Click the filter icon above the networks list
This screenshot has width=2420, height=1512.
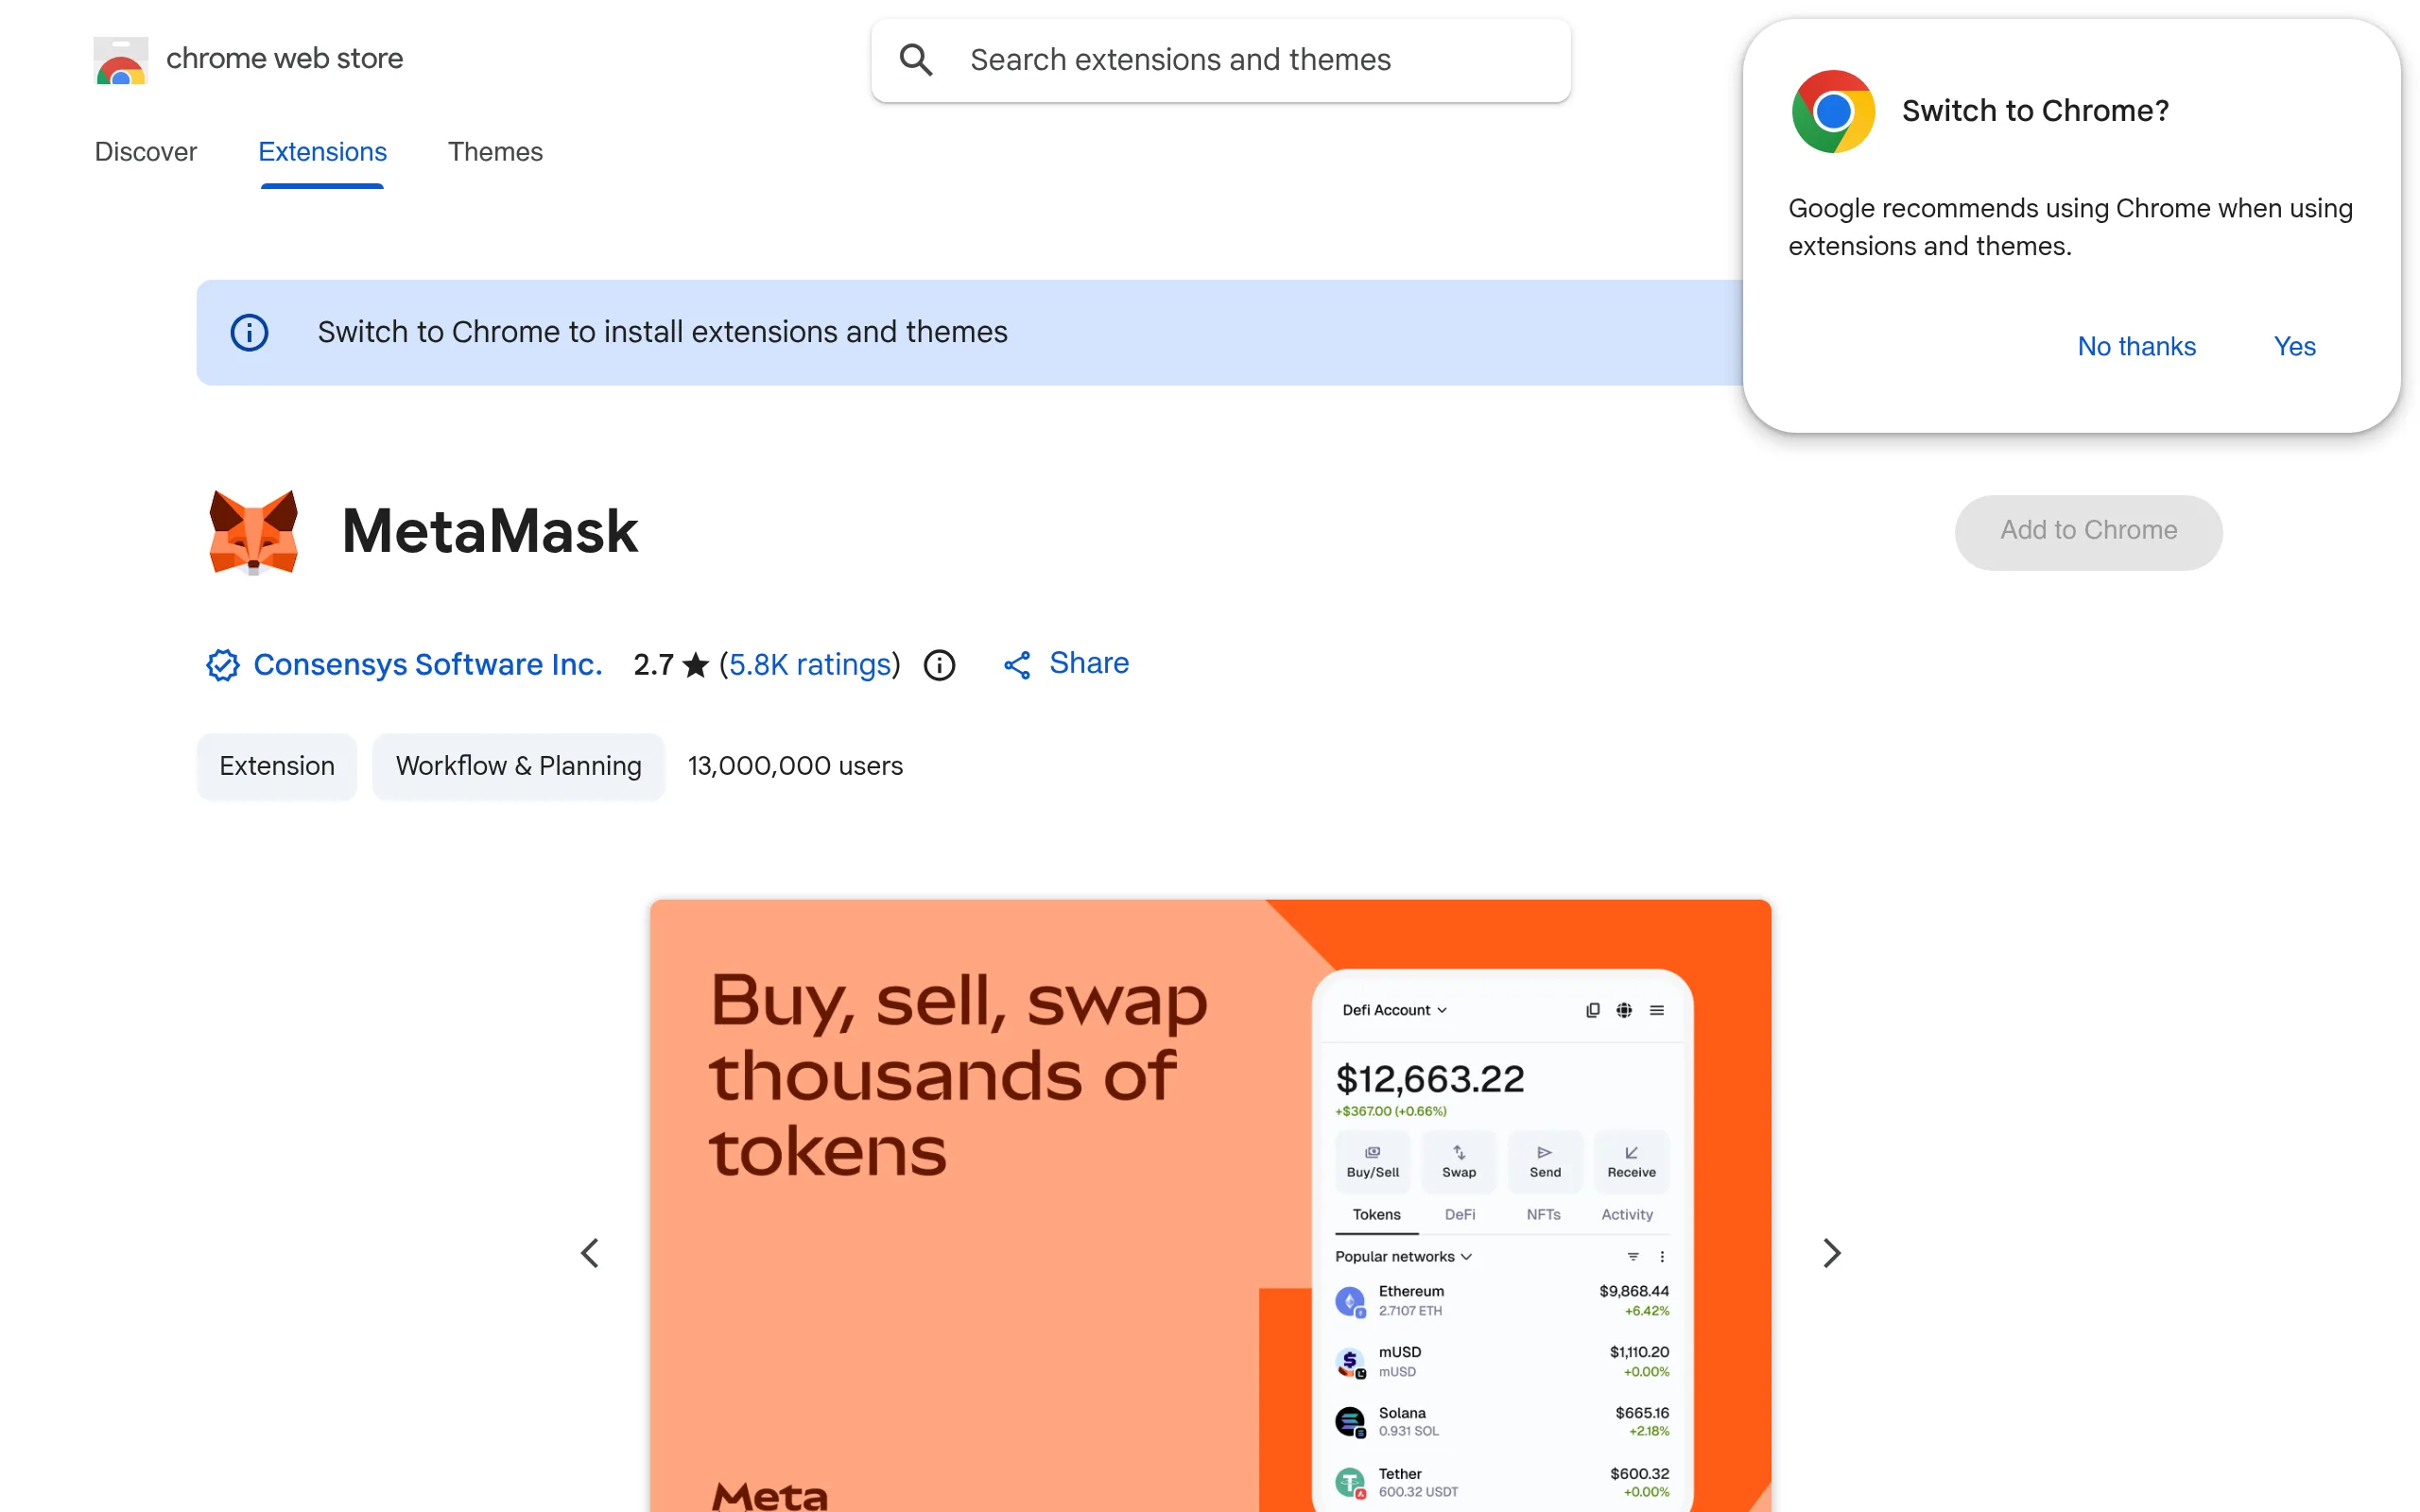(1634, 1256)
